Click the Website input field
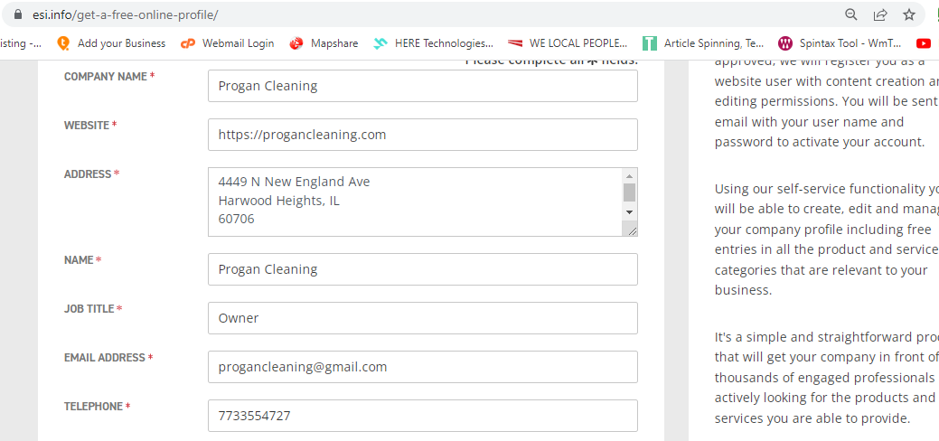This screenshot has width=939, height=441. [x=423, y=135]
